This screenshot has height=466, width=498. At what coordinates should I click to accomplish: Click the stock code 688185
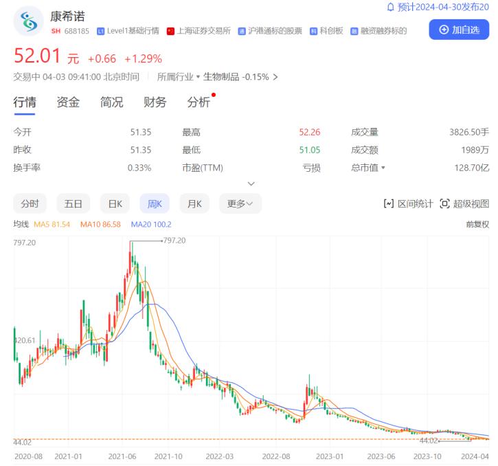pos(76,31)
